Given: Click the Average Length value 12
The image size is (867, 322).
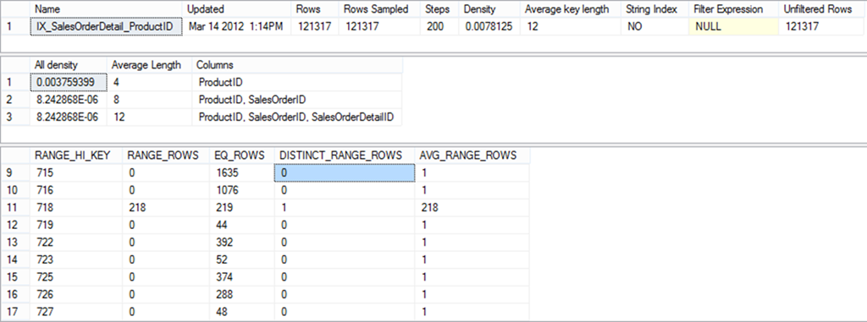Looking at the screenshot, I should (x=150, y=117).
